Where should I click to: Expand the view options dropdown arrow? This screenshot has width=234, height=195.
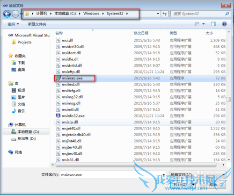[x=204, y=24]
